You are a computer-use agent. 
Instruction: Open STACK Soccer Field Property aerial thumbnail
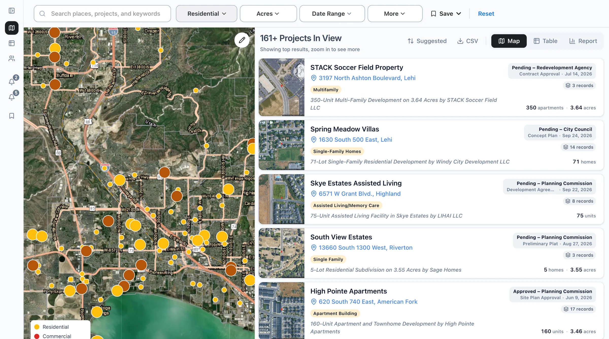click(281, 87)
